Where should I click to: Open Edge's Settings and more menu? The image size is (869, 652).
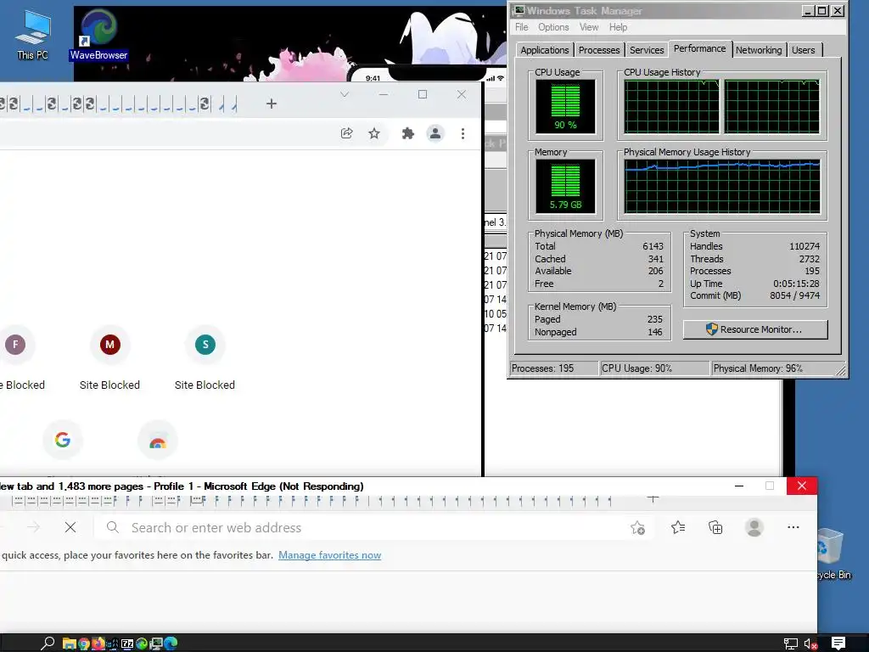[793, 527]
